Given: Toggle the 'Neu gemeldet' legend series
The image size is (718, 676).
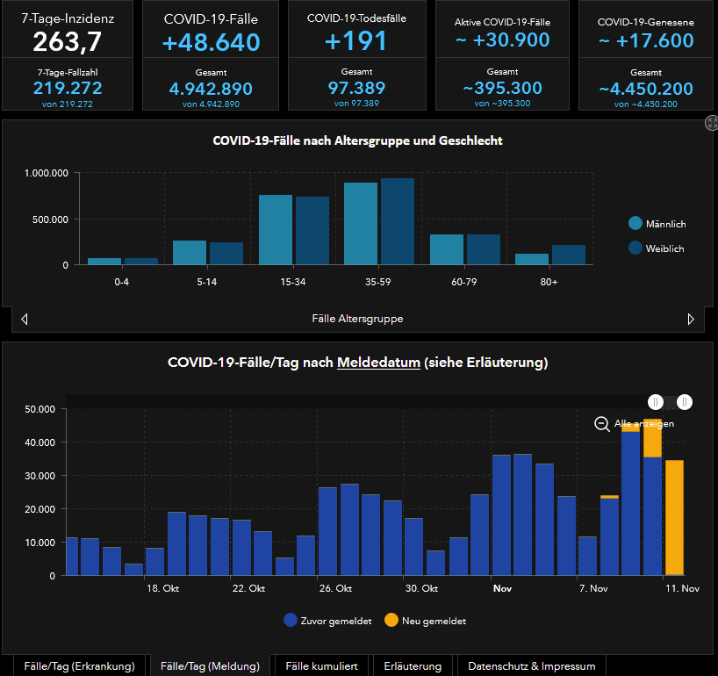Looking at the screenshot, I should coord(426,621).
